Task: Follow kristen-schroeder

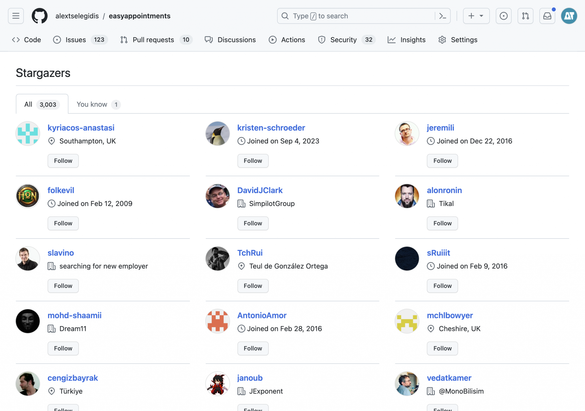Action: pyautogui.click(x=253, y=161)
